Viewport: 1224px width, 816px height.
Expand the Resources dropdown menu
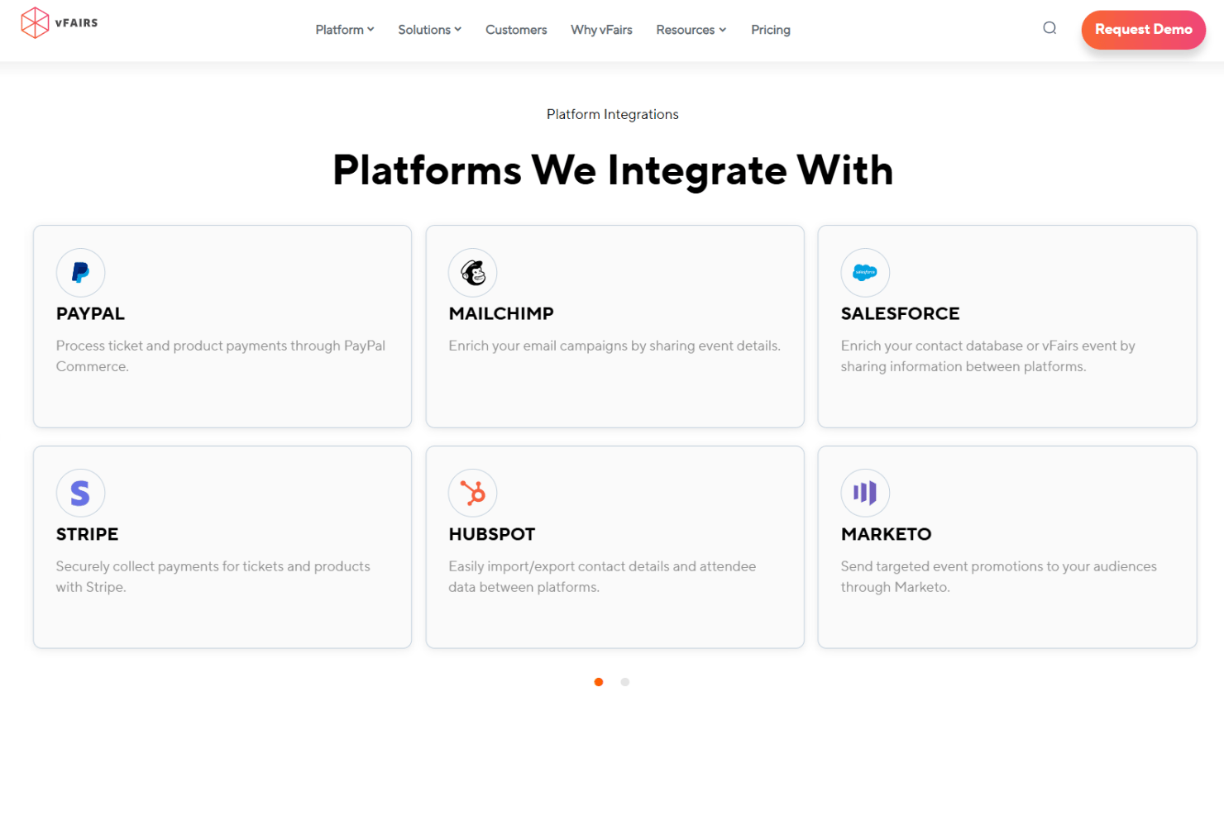[691, 30]
